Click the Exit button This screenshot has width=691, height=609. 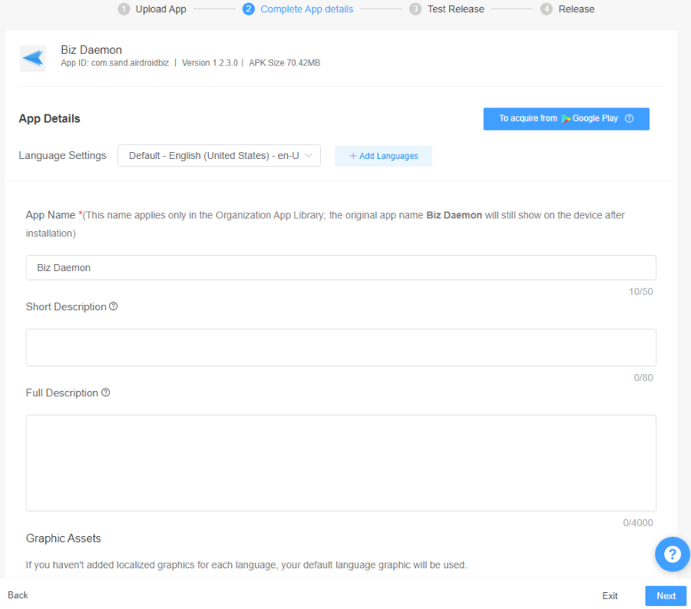(610, 596)
